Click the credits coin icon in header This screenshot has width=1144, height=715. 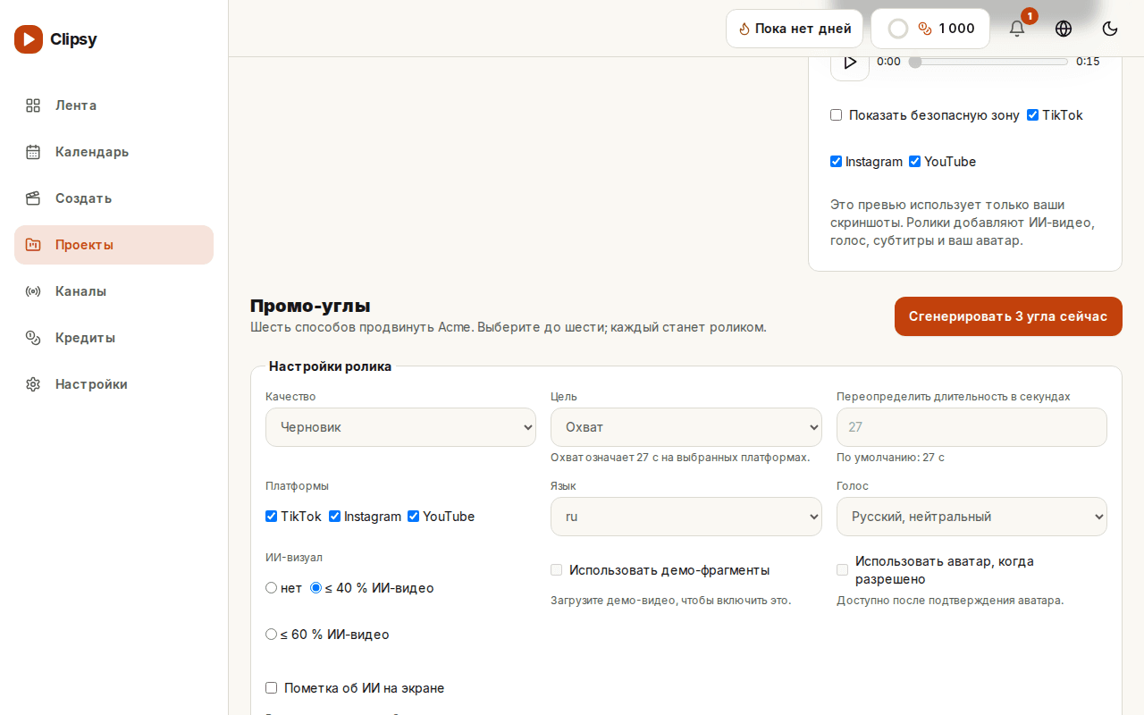tap(925, 29)
